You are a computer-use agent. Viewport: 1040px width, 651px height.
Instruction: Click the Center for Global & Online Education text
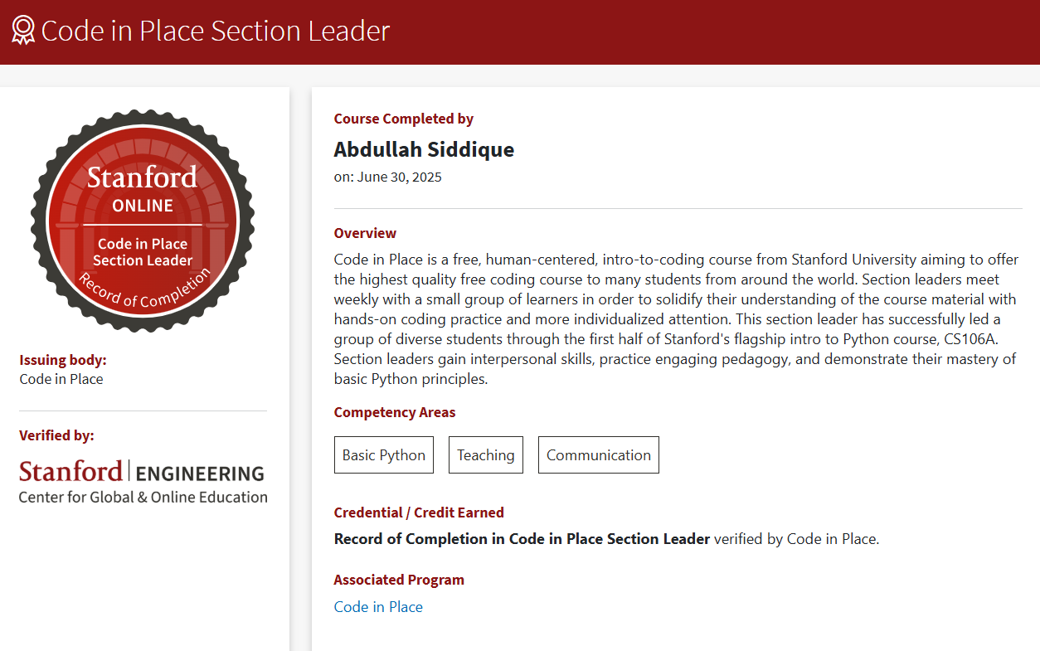point(142,497)
